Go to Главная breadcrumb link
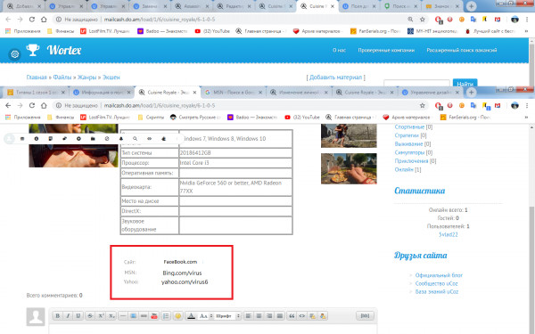 point(37,77)
